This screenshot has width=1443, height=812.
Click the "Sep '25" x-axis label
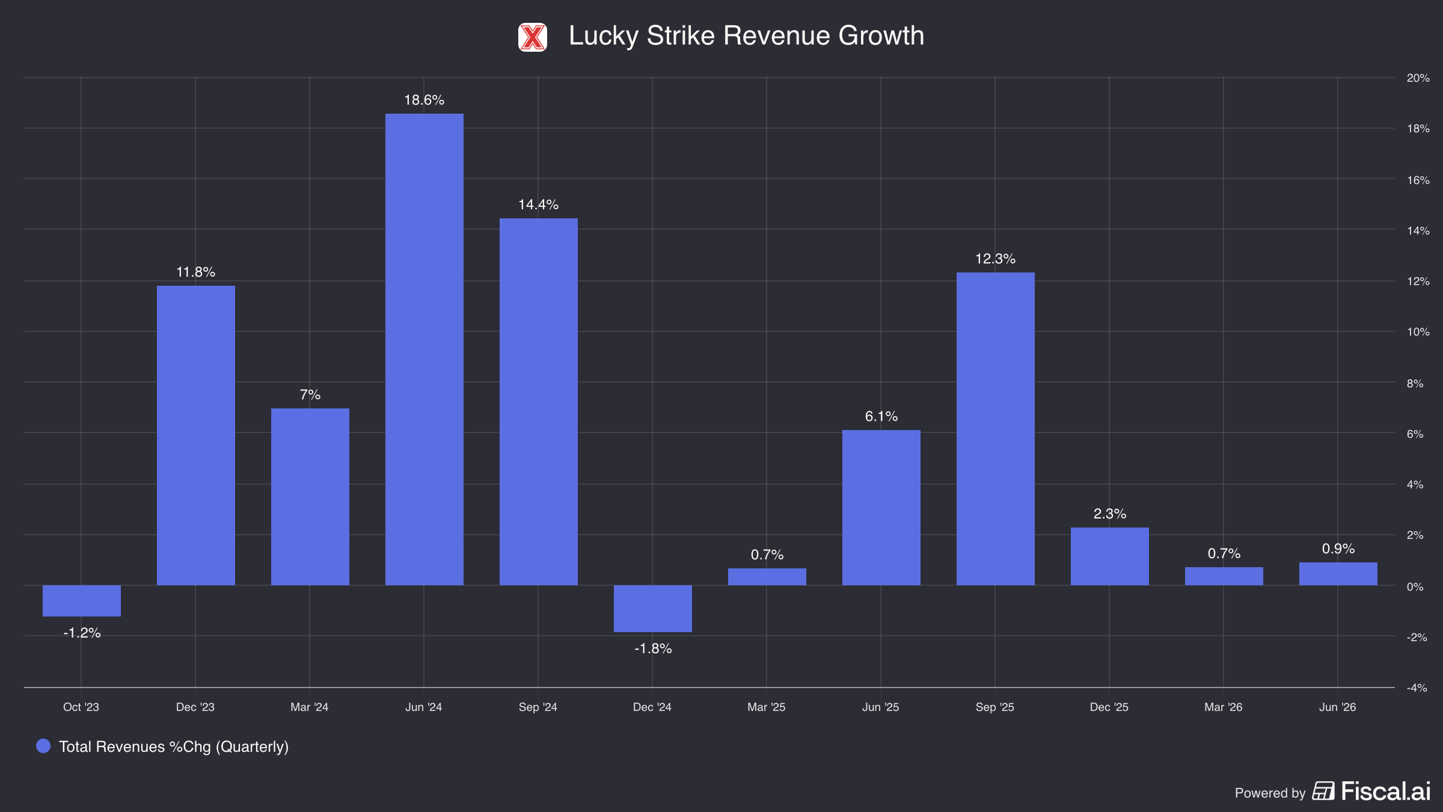995,707
